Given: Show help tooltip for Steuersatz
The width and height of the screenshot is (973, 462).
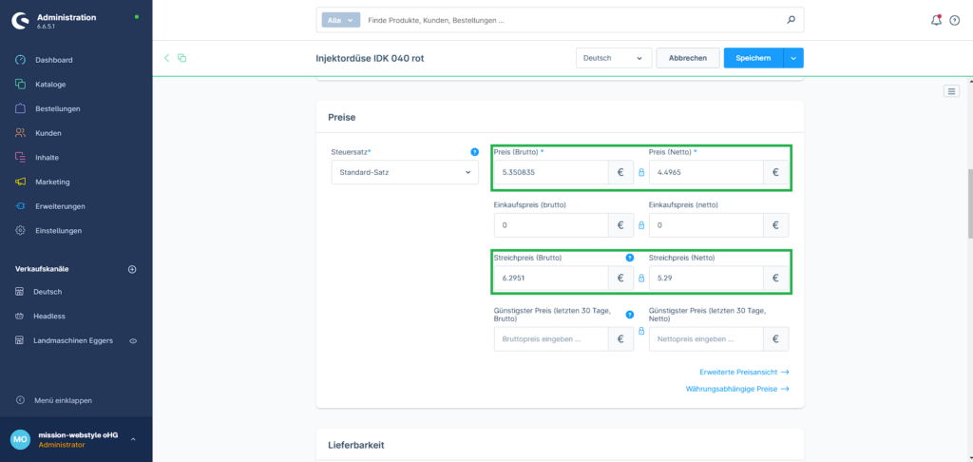Looking at the screenshot, I should [x=474, y=152].
